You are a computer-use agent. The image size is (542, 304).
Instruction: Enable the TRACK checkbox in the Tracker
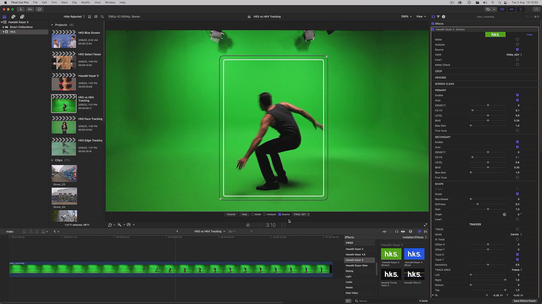pos(517,229)
